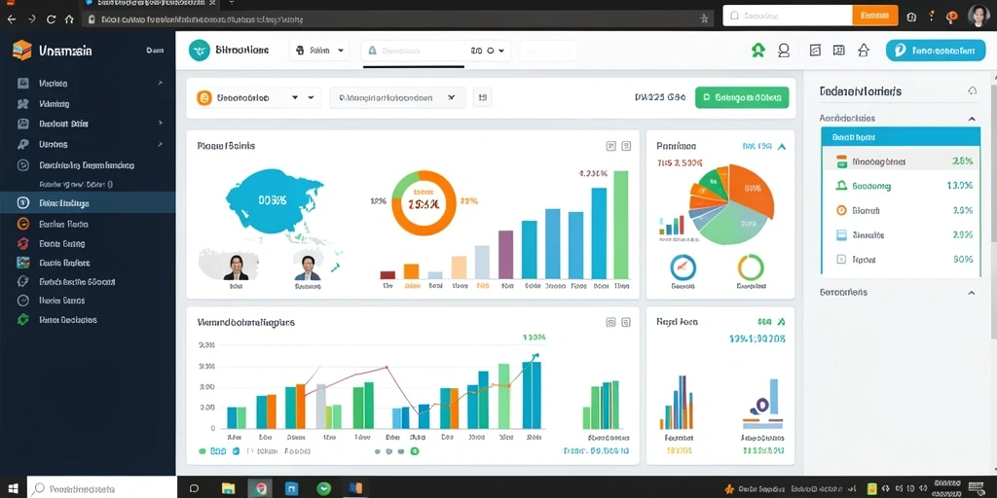997x498 pixels.
Task: Click the key icon in the sidebar's fourth row
Action: 23,144
